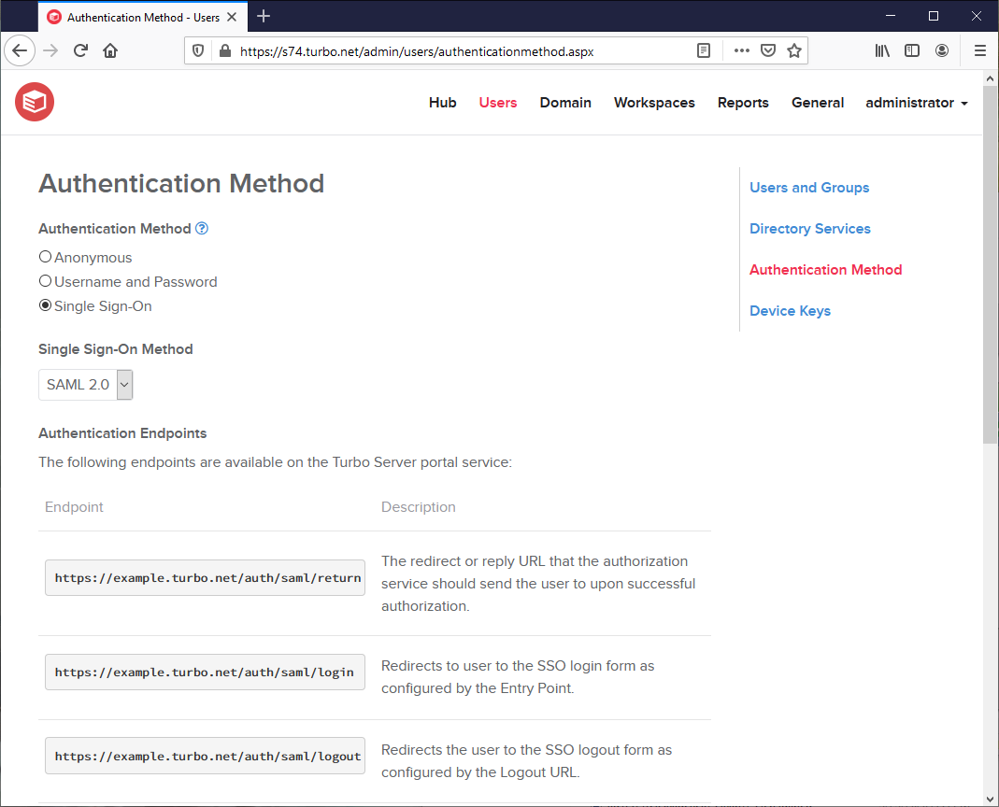The height and width of the screenshot is (807, 999).
Task: Select the Anonymous authentication method
Action: pyautogui.click(x=45, y=256)
